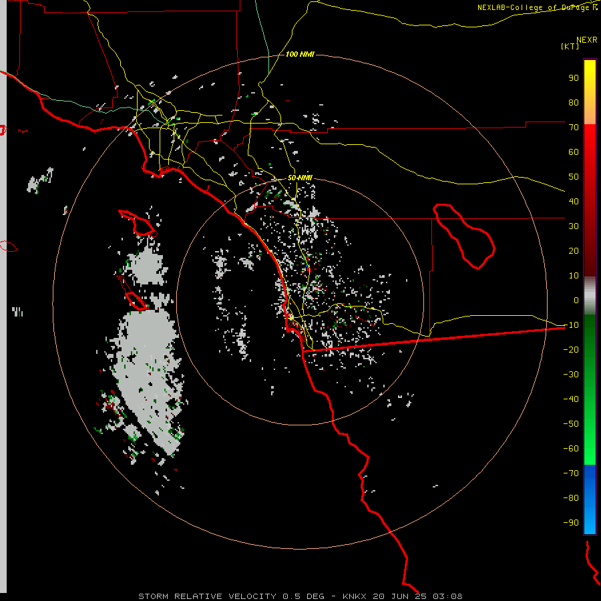Click the "100 NMI" range ring label

pos(300,55)
